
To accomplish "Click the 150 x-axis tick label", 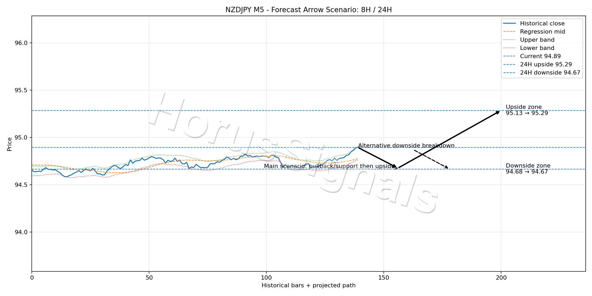I will 384,277.
